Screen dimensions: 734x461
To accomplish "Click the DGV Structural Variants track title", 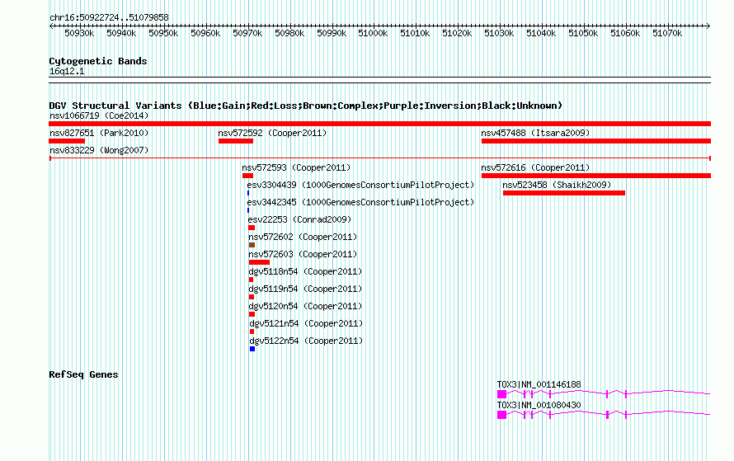I will (x=306, y=106).
